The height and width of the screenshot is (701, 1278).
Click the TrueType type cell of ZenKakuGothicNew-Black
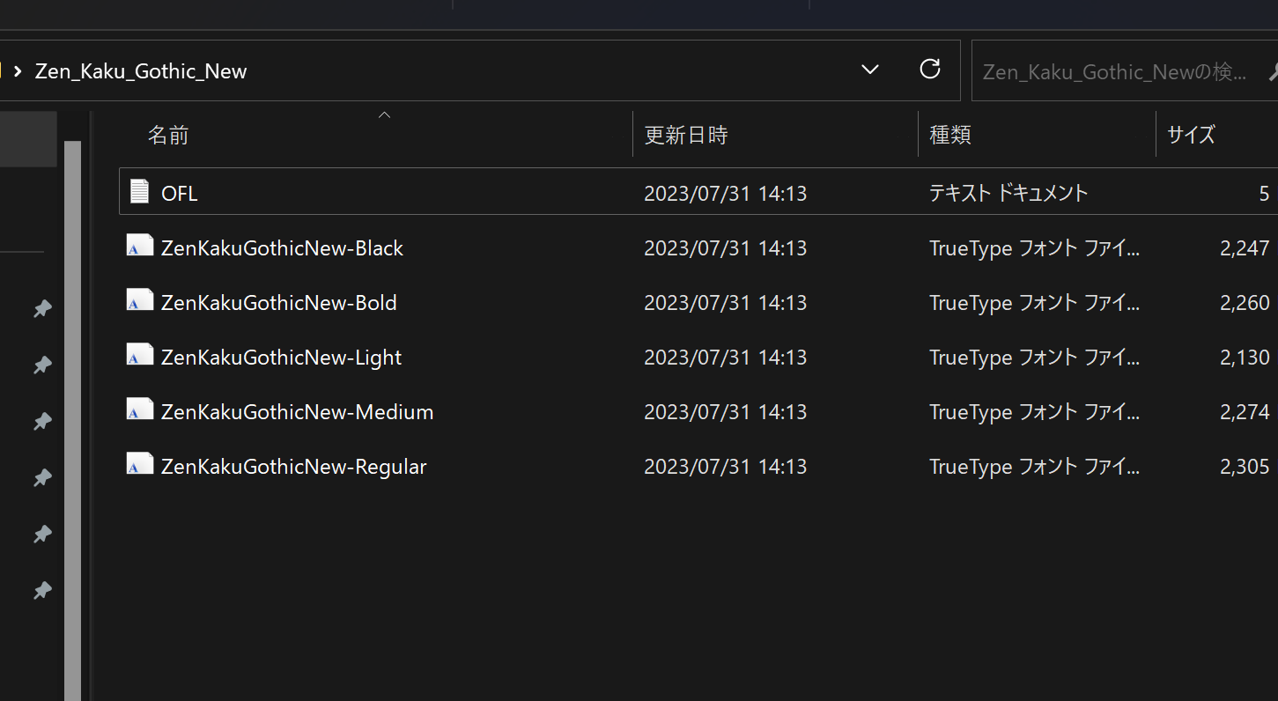point(1034,248)
